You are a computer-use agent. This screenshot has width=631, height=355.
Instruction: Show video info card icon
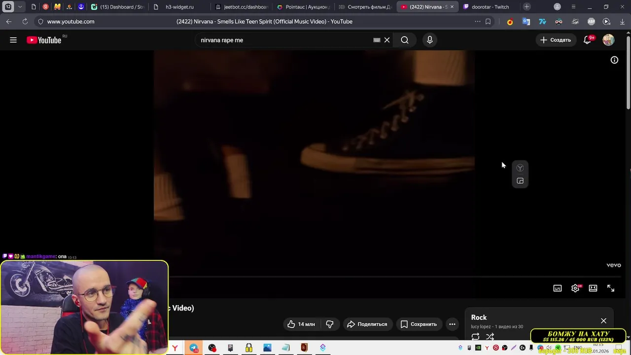click(x=614, y=60)
